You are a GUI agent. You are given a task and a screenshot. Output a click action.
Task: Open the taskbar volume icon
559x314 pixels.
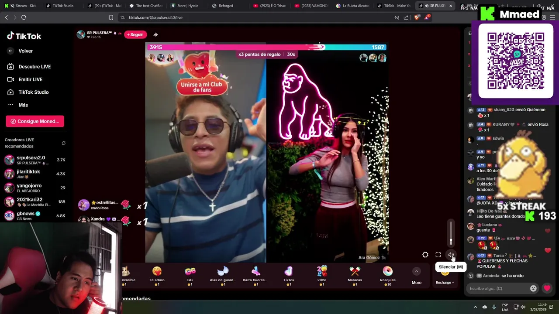pyautogui.click(x=523, y=307)
